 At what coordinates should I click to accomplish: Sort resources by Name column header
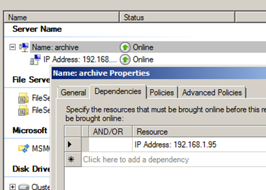[62, 17]
